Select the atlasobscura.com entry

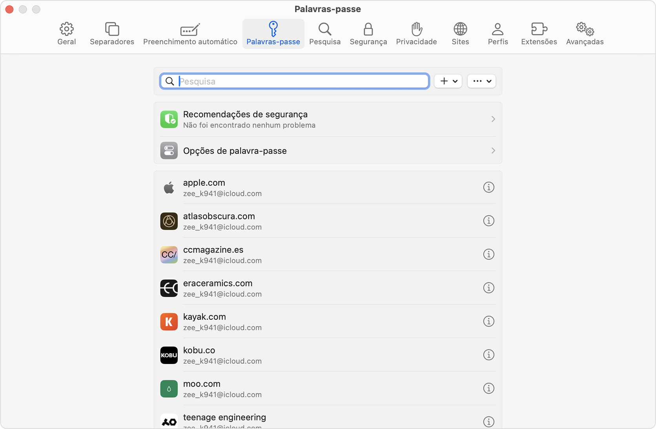(x=328, y=221)
